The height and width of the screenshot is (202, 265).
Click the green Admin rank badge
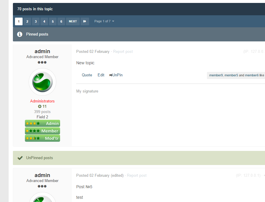click(43, 123)
